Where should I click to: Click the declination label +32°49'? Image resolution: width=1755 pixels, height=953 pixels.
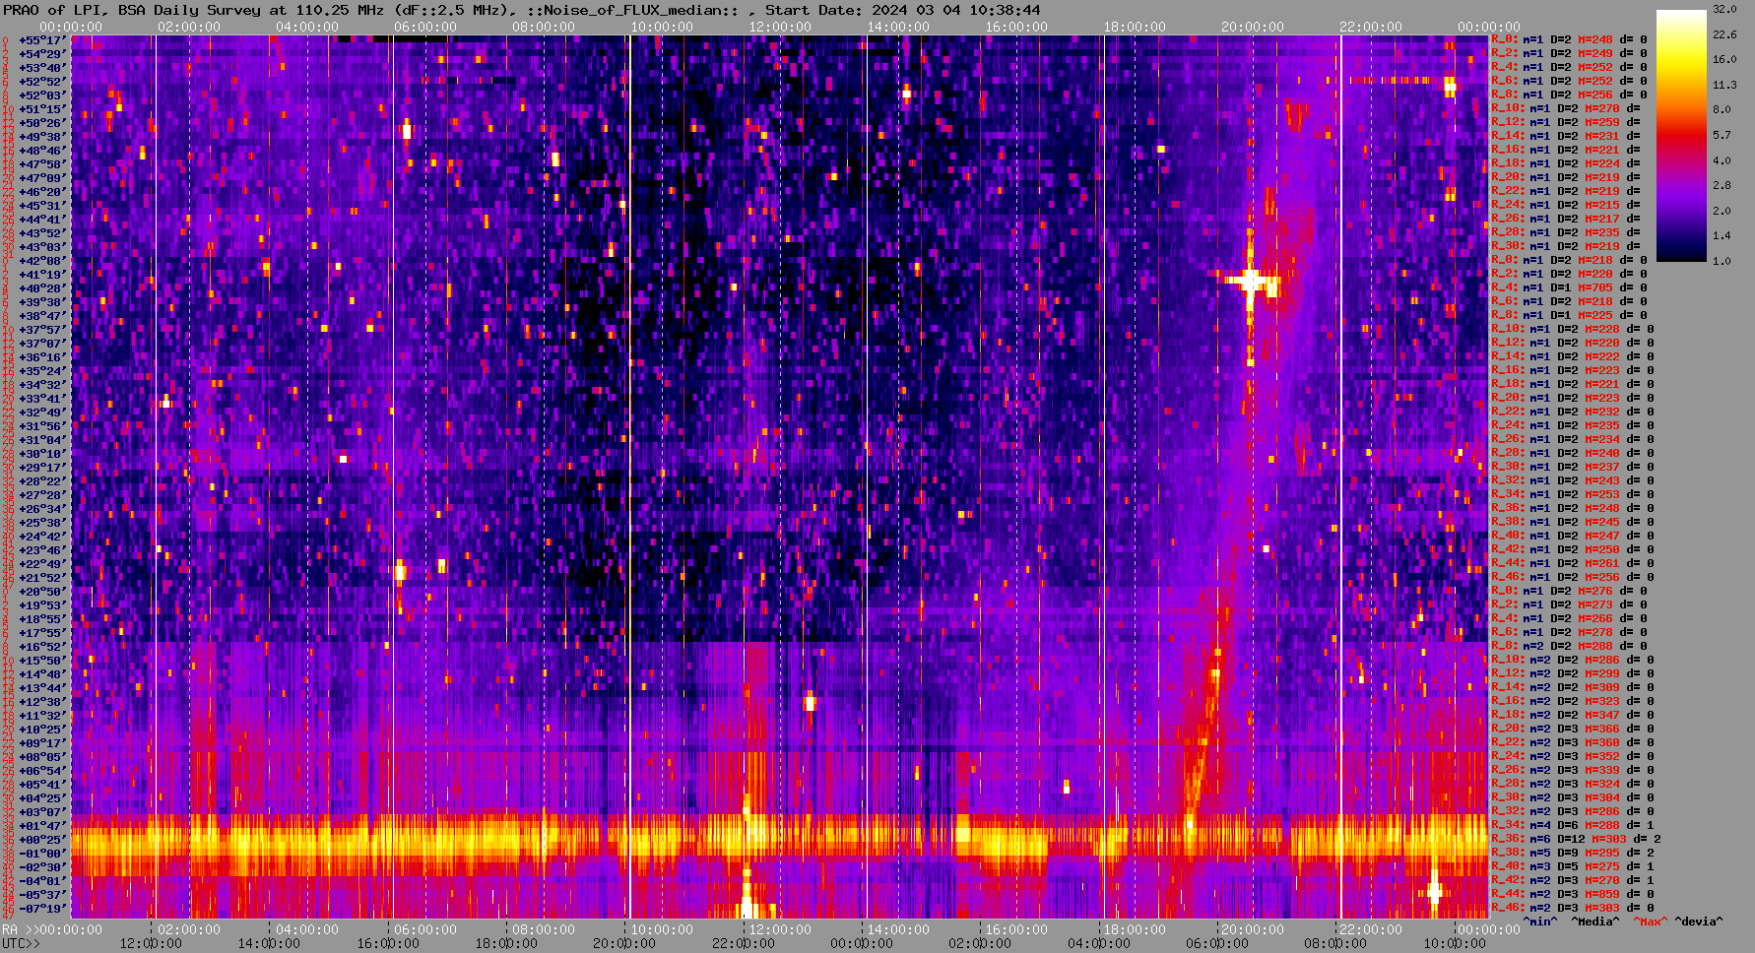(x=42, y=413)
